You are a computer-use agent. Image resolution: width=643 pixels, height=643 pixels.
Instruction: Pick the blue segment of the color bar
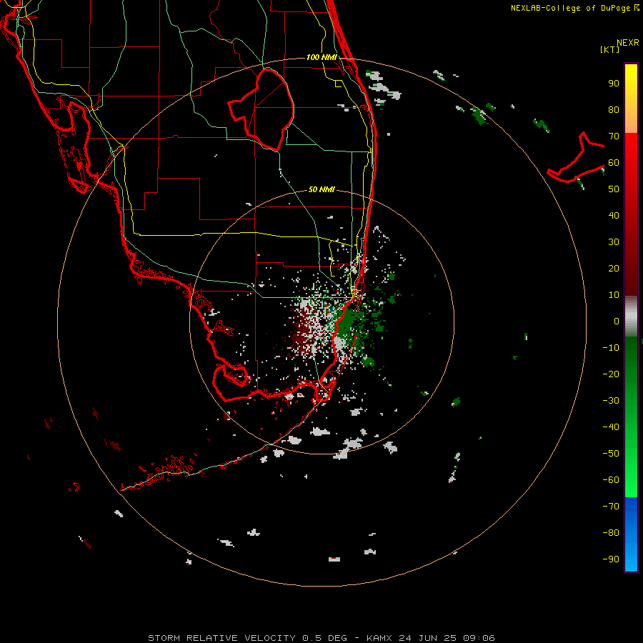[x=631, y=534]
